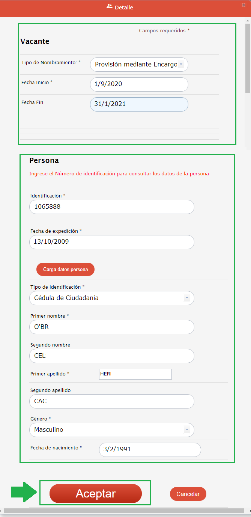Click the Primer apellido text box
Viewport: 251px width, 517px height.
(x=135, y=374)
